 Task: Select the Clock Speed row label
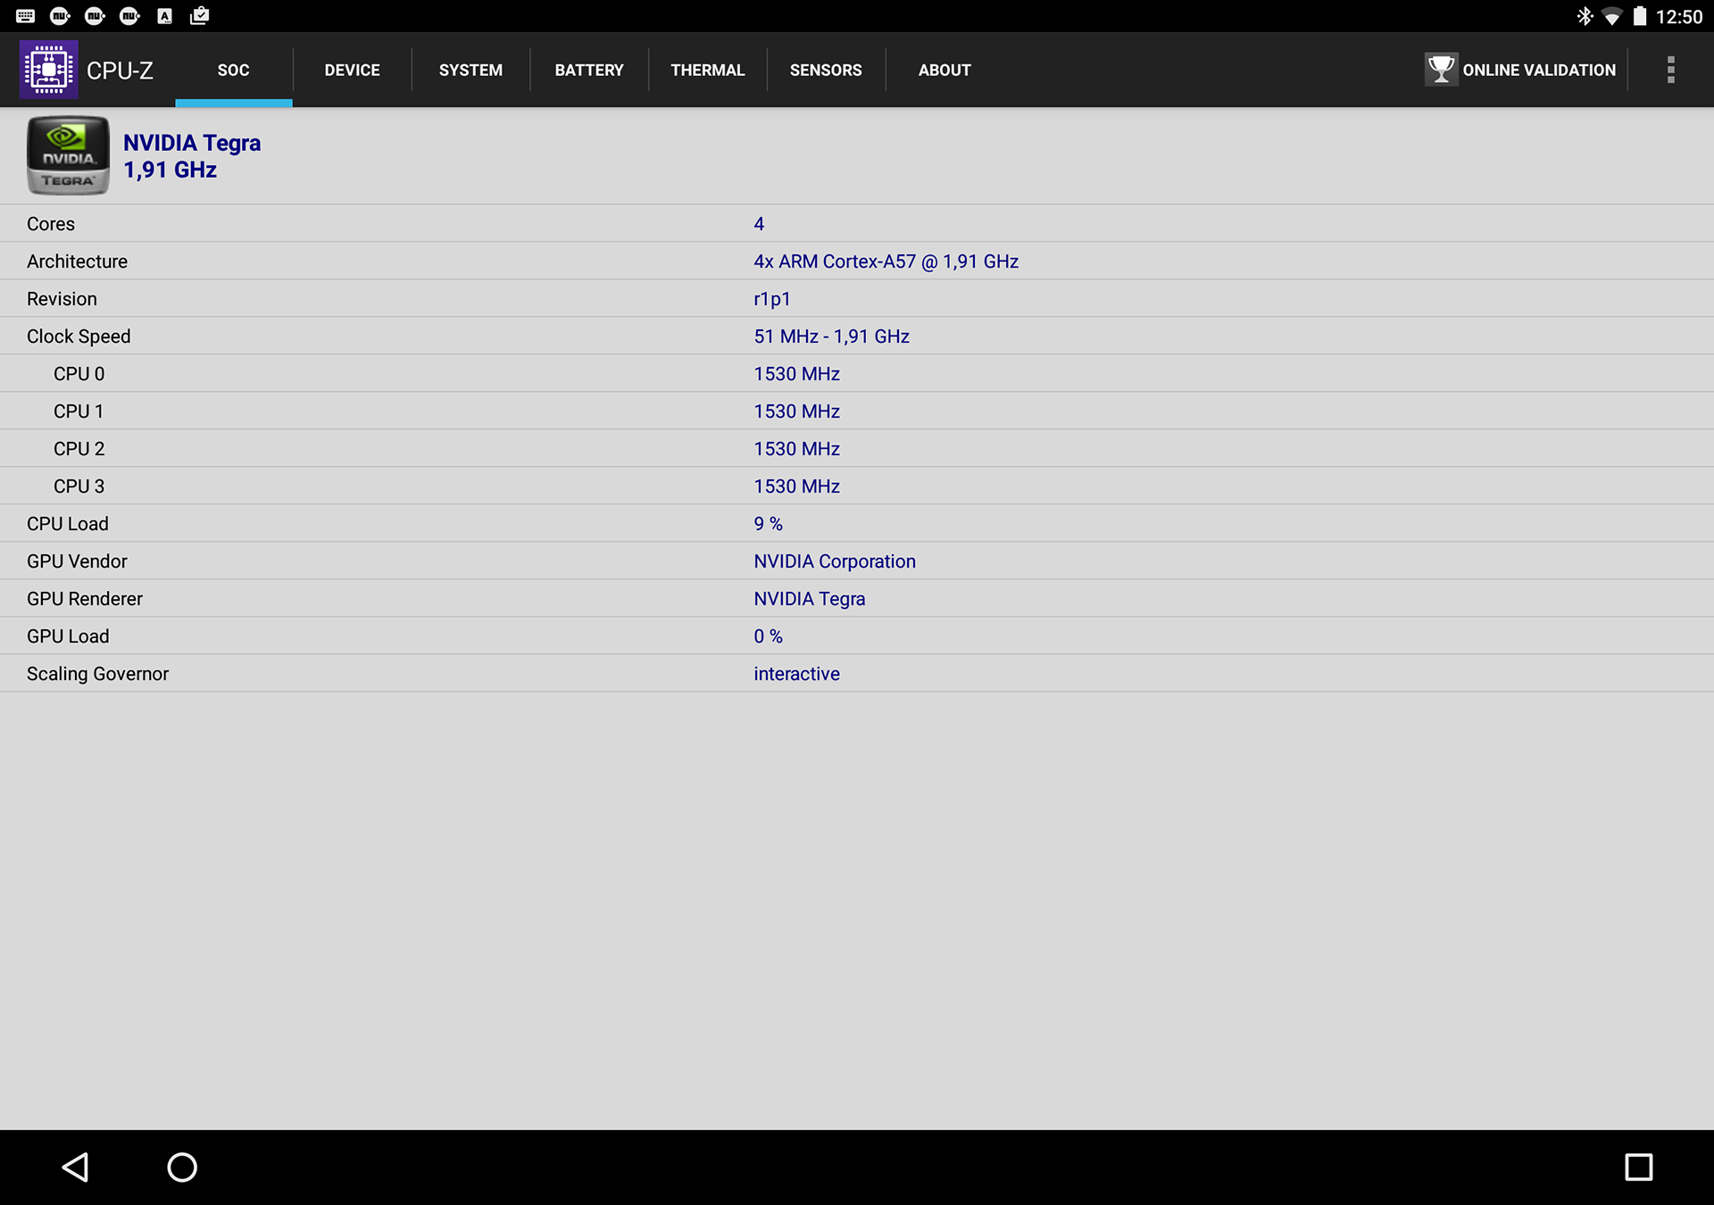(79, 337)
